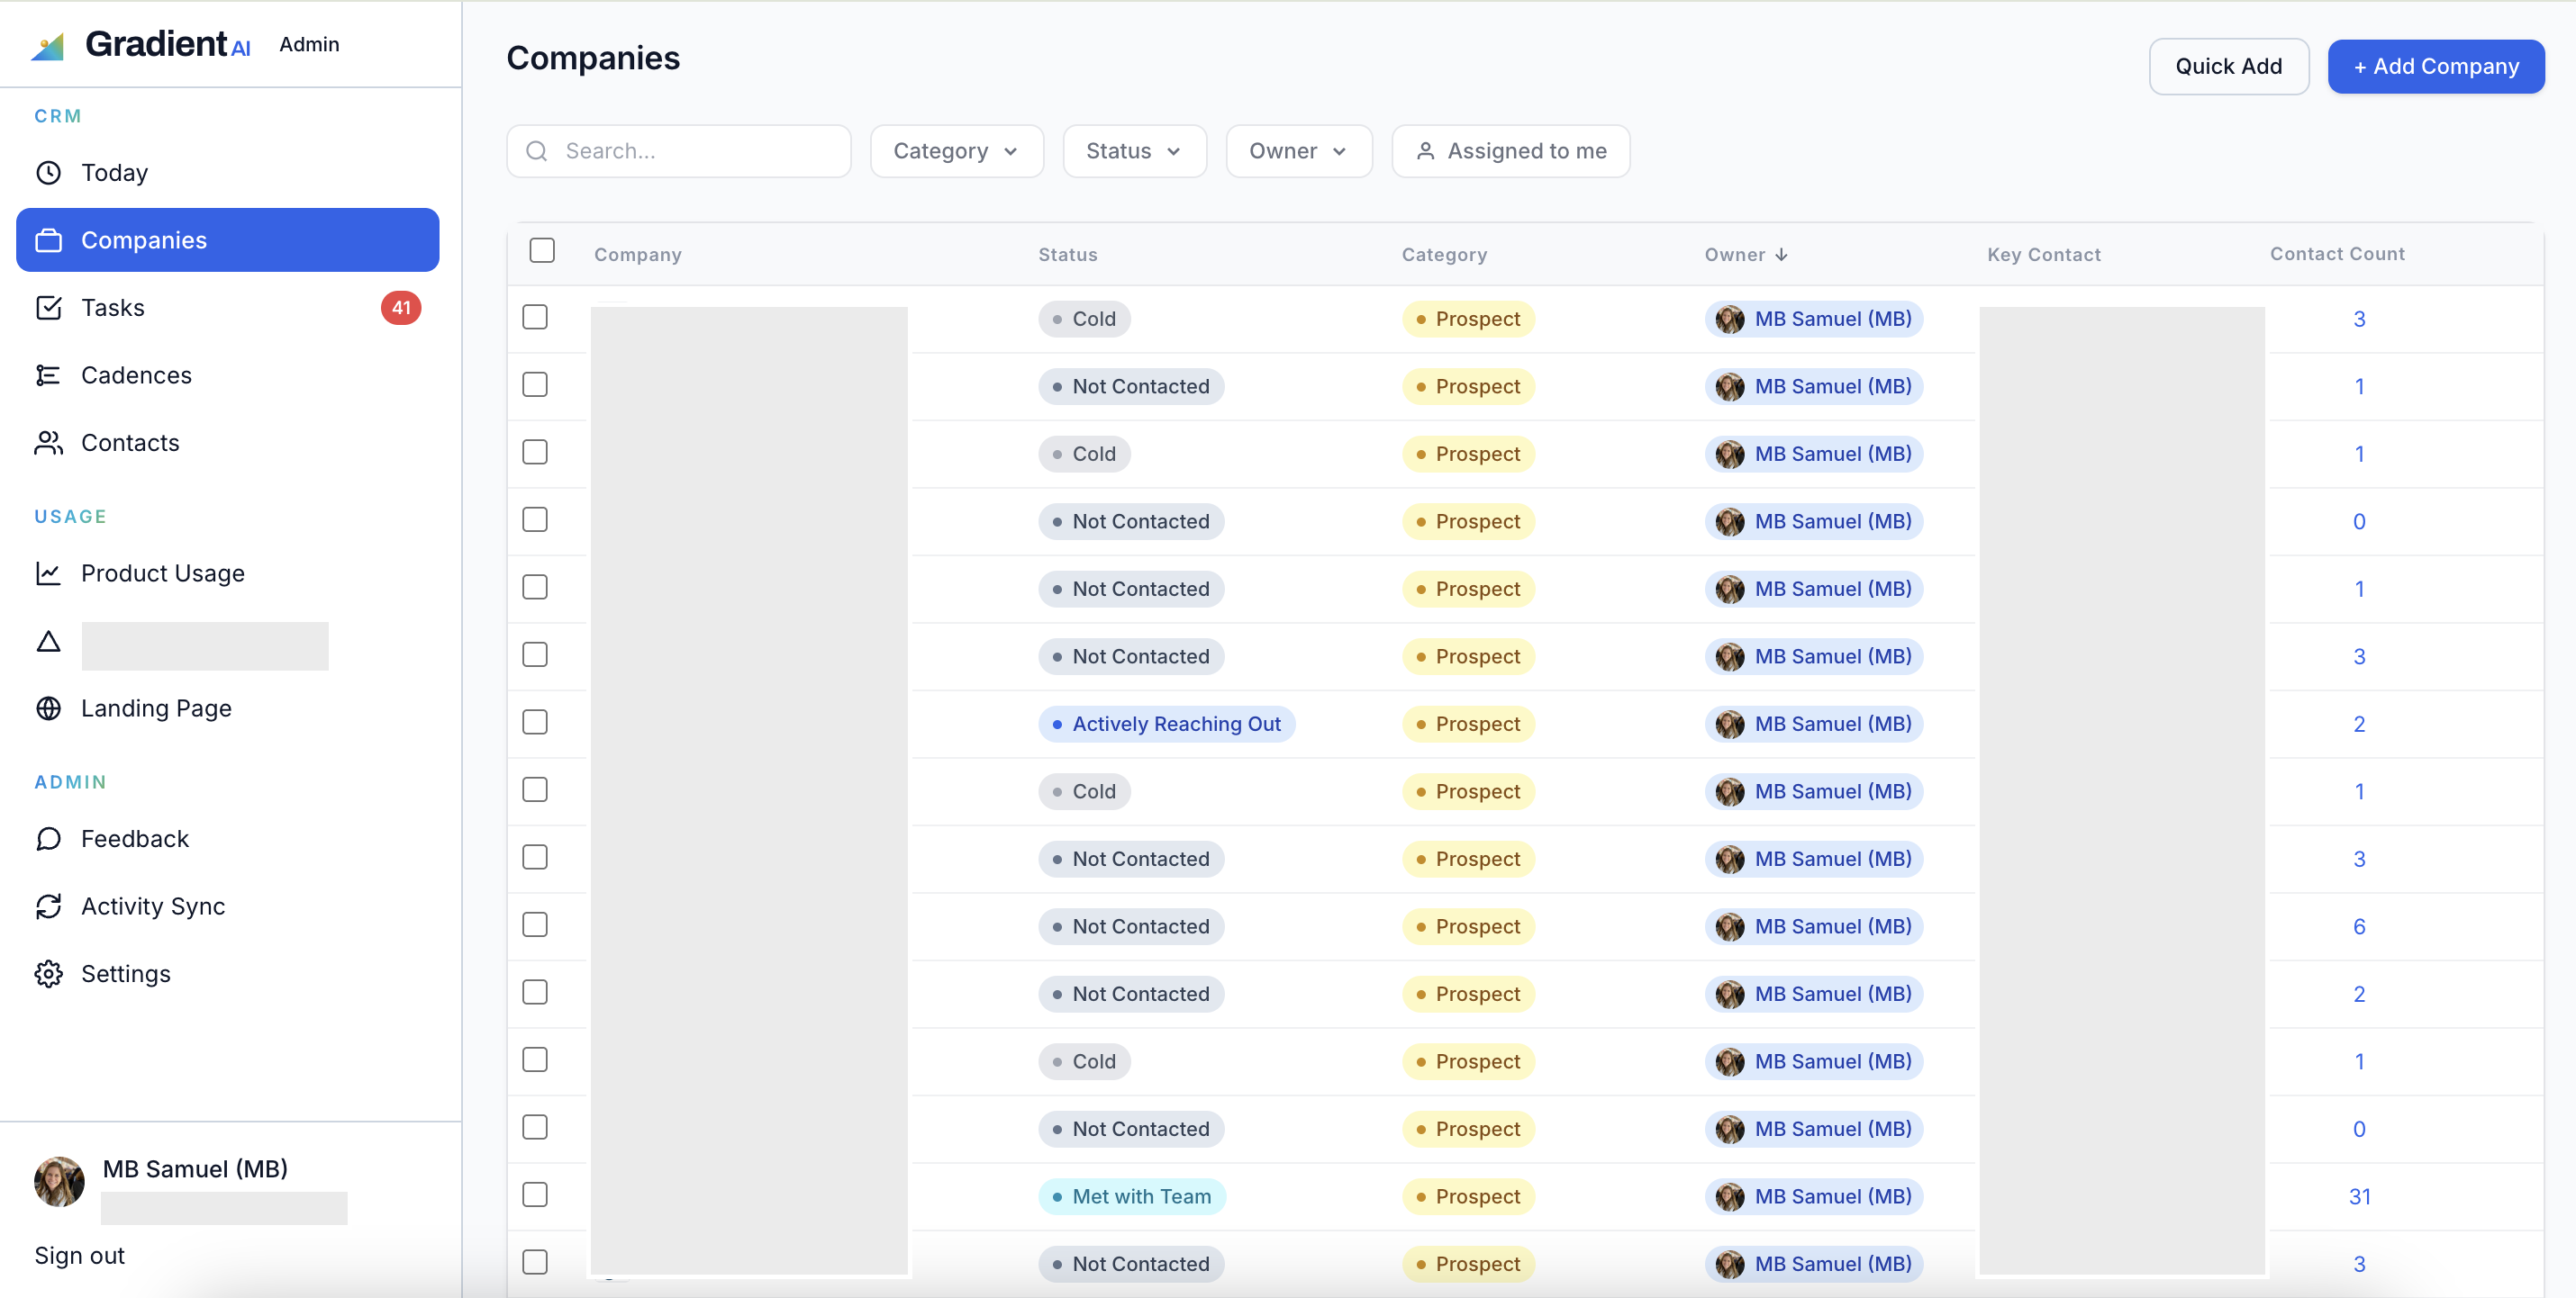This screenshot has width=2576, height=1298.
Task: Click the Sign out link
Action: (x=79, y=1256)
